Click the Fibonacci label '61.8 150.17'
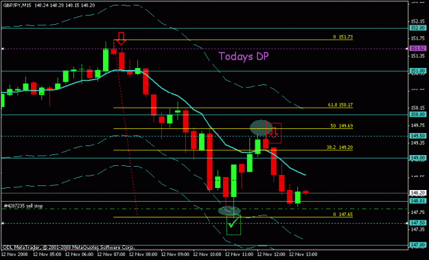The height and width of the screenshot is (260, 429). click(x=340, y=105)
